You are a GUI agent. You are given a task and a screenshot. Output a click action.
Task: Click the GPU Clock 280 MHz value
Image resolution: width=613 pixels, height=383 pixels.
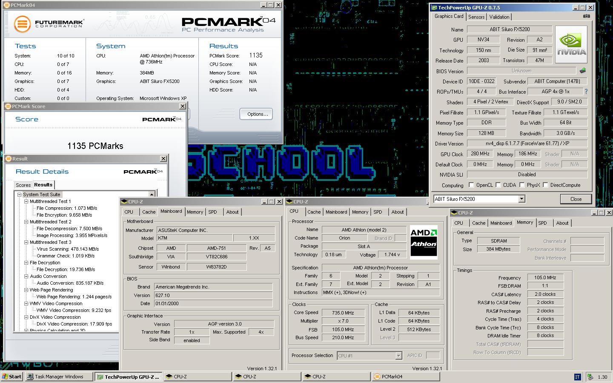[480, 154]
